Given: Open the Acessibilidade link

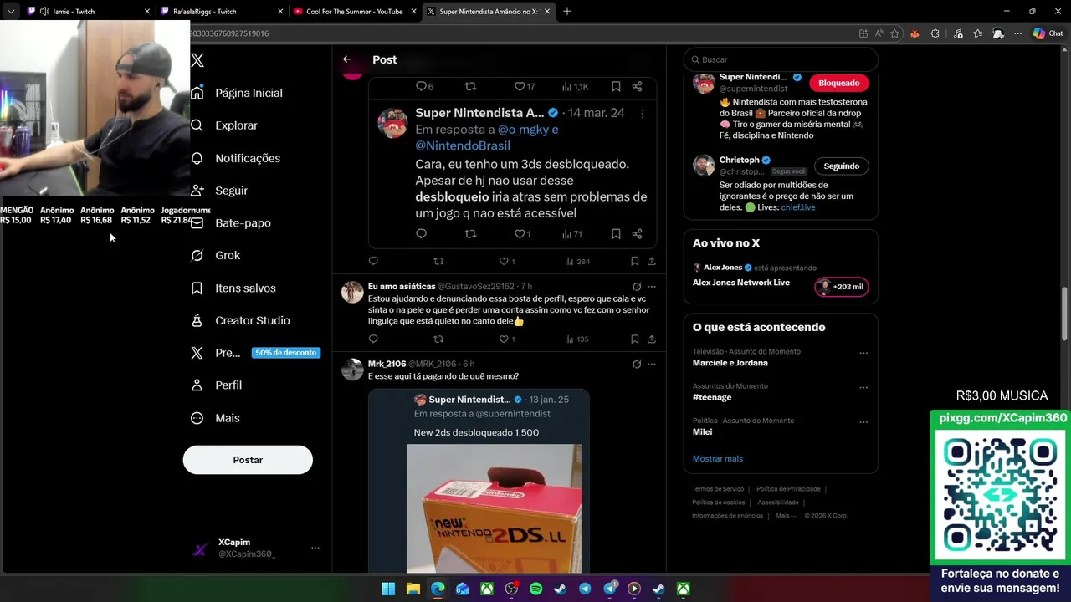Looking at the screenshot, I should 778,503.
